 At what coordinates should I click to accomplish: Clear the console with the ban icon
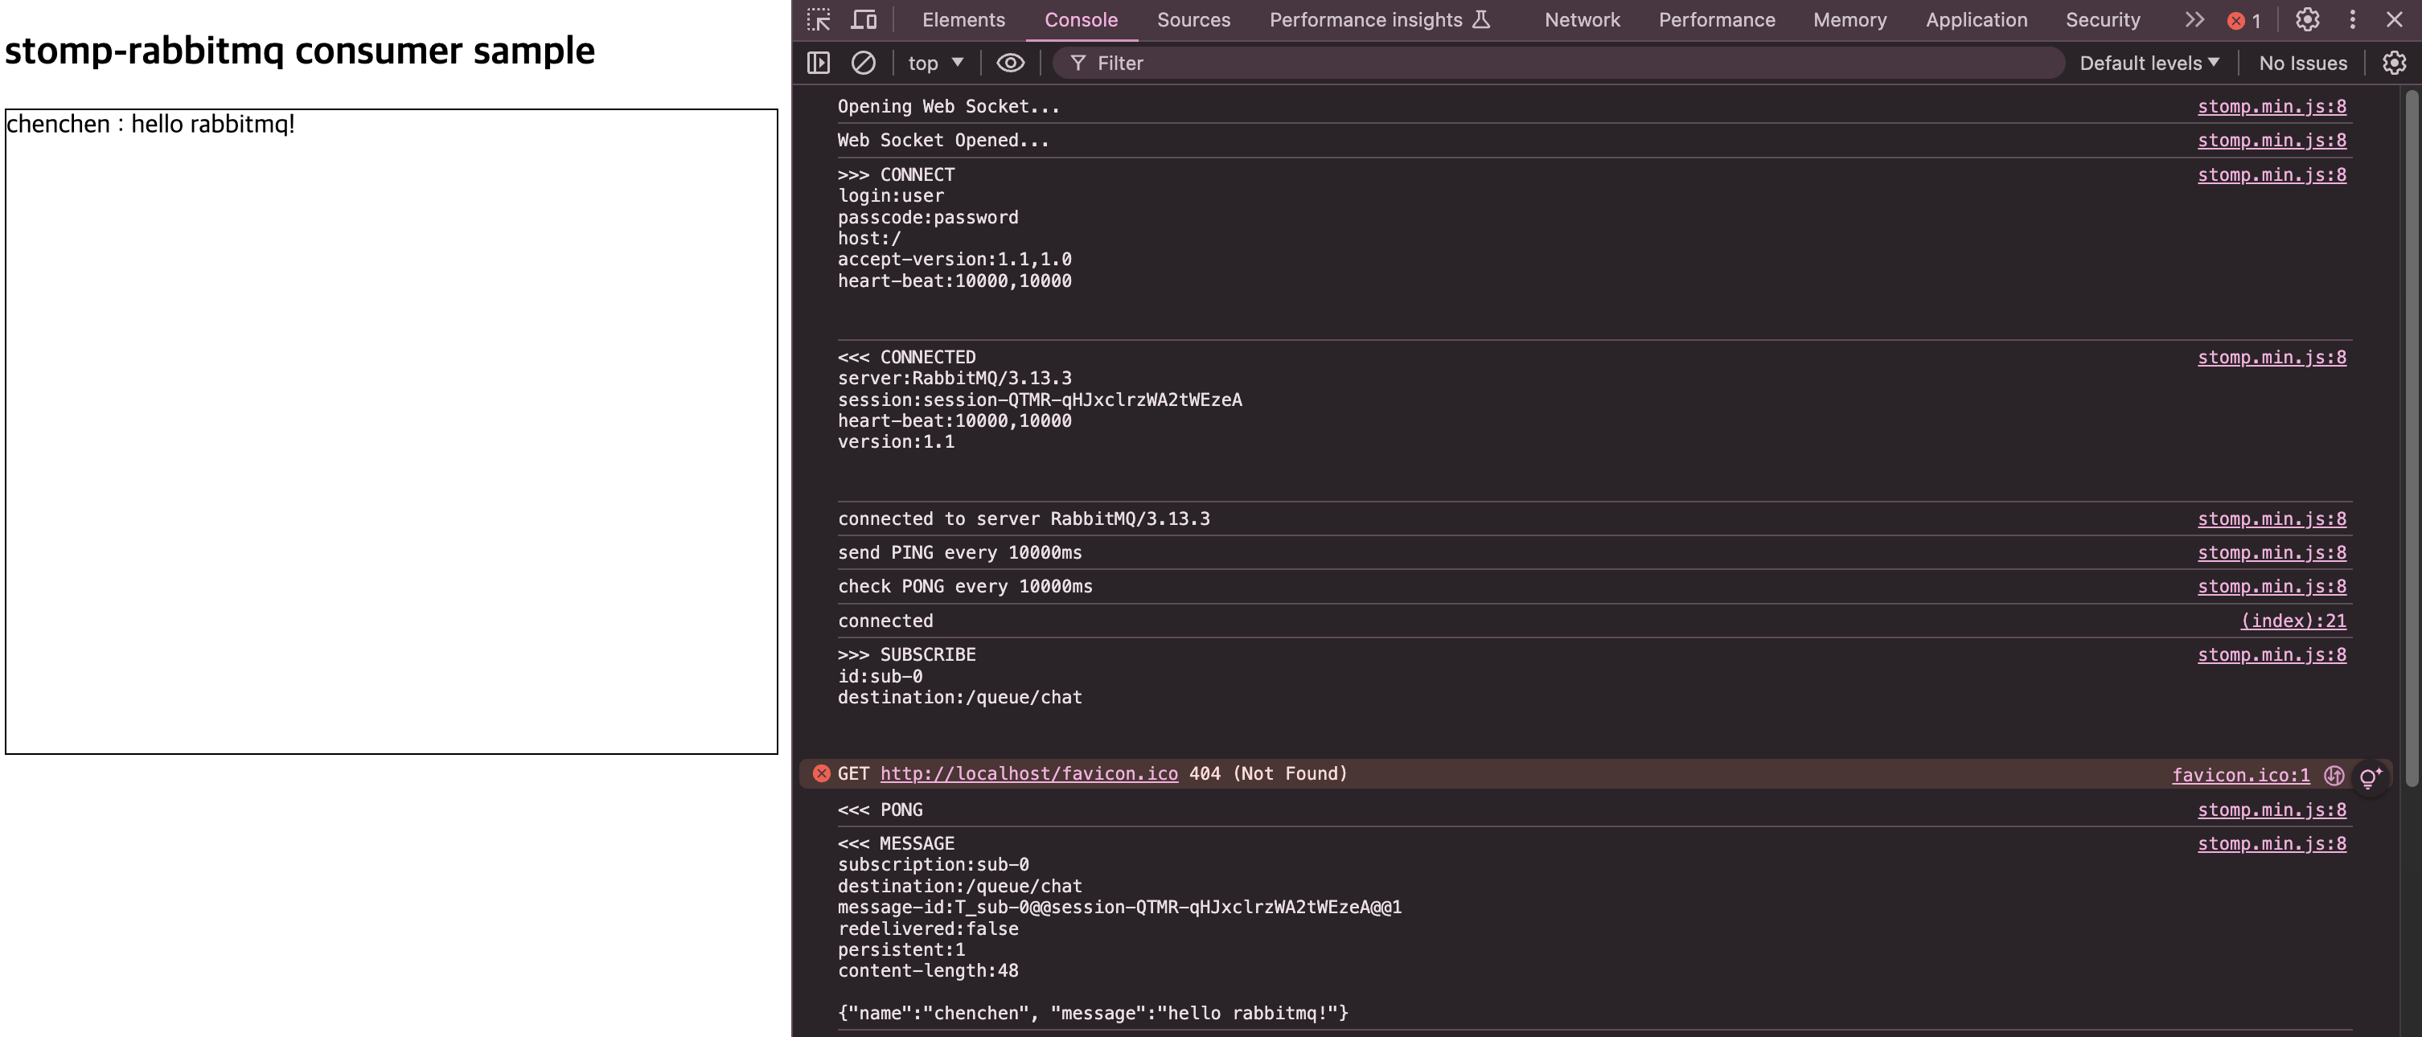[862, 63]
